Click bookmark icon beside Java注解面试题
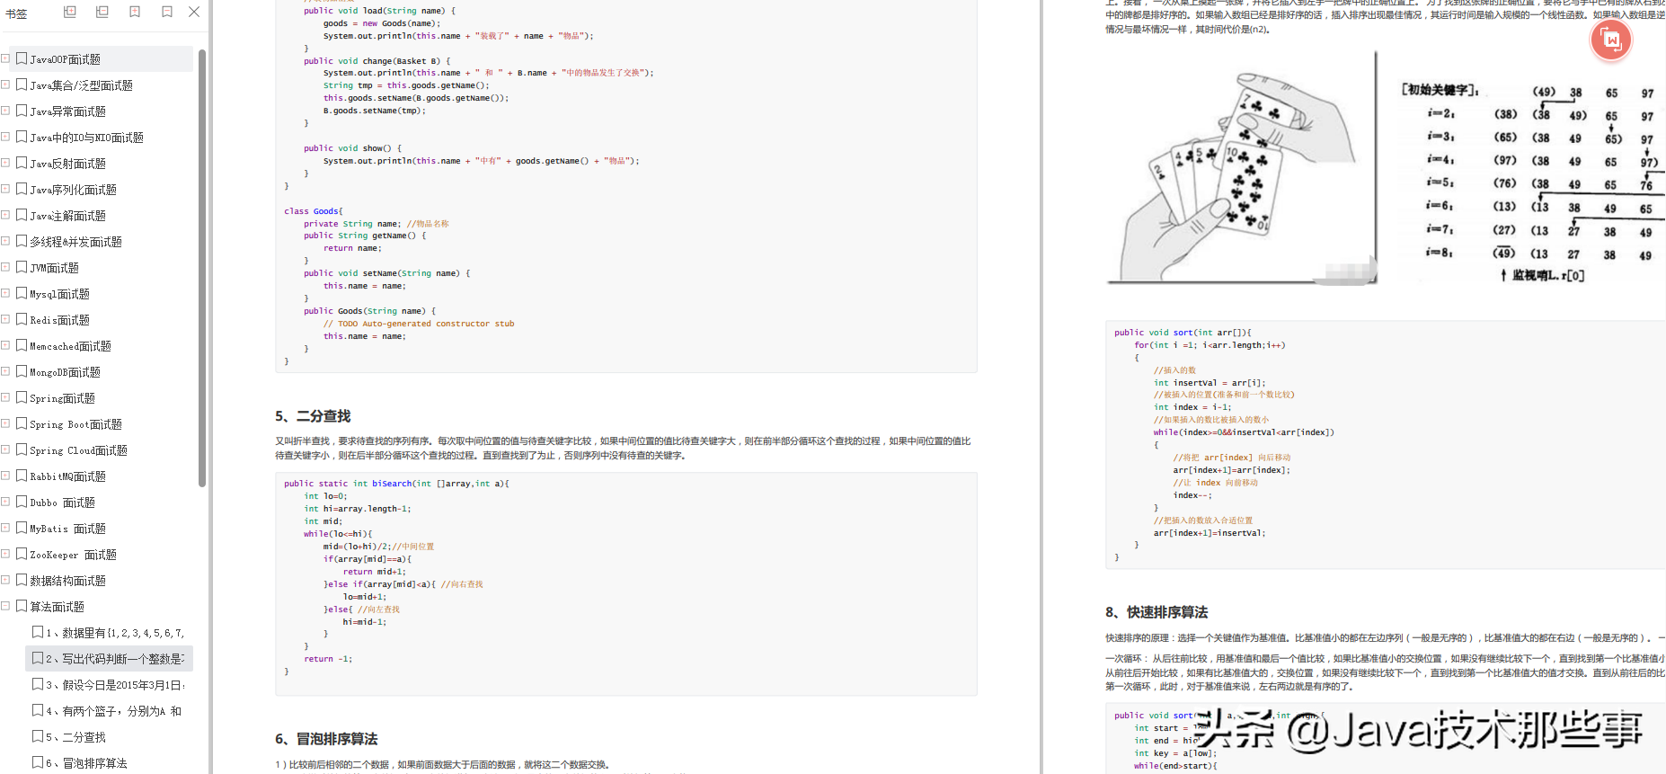1666x774 pixels. coord(22,215)
